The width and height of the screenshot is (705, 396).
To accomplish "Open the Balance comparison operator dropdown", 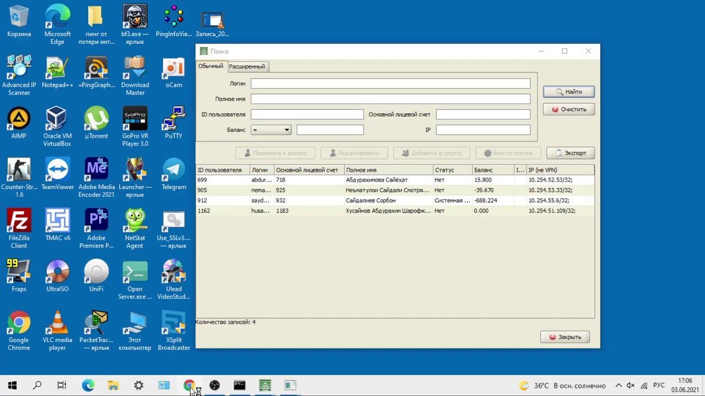I will point(271,130).
